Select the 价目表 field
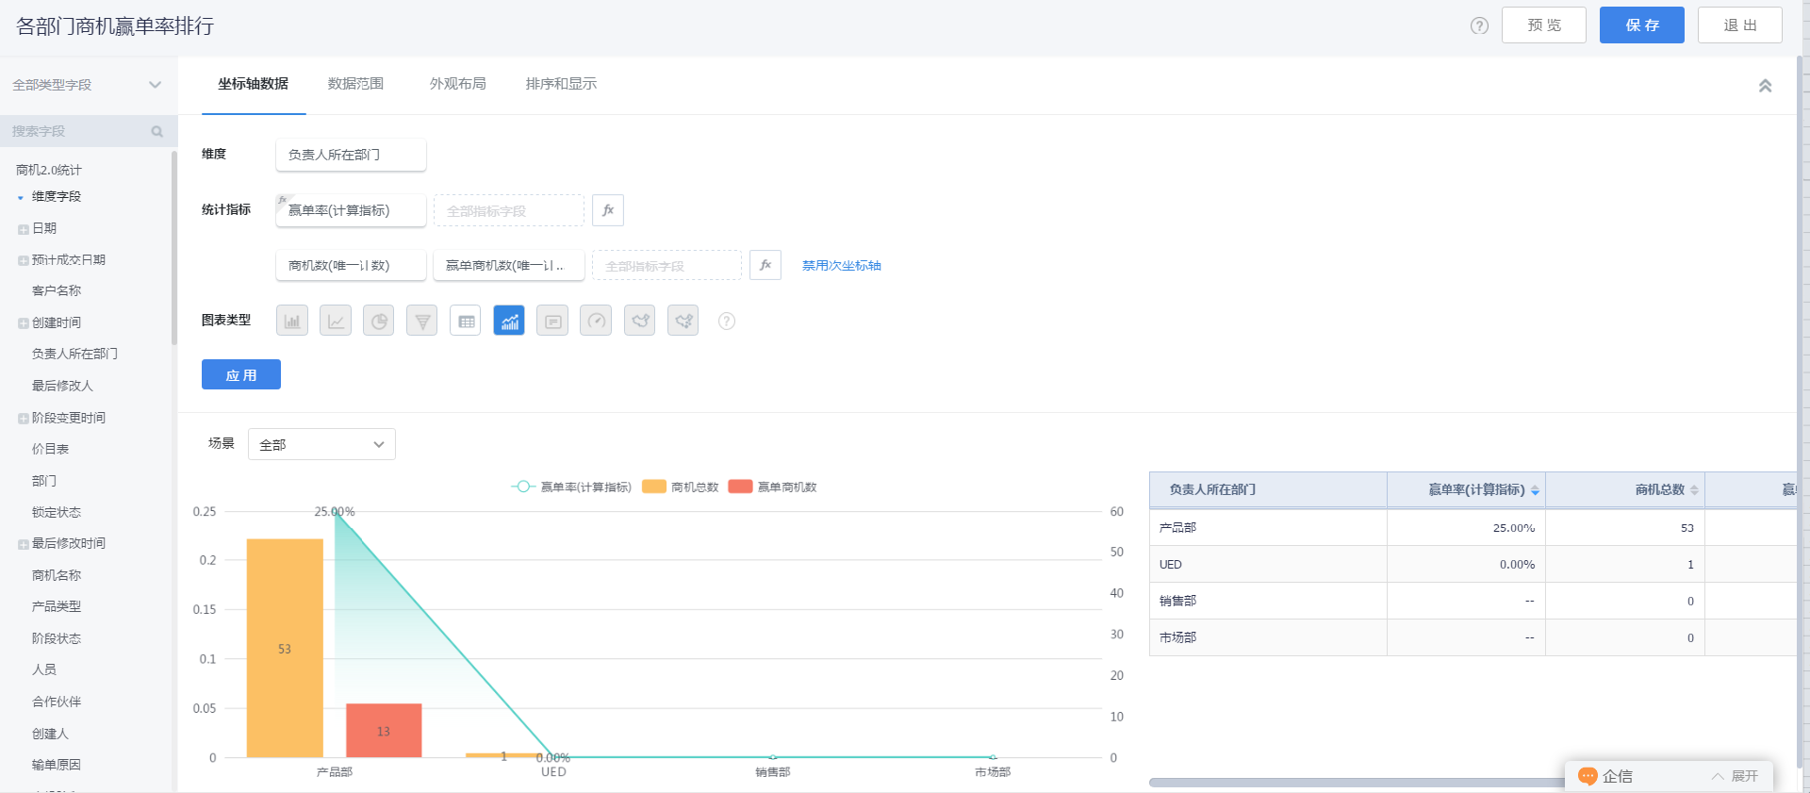This screenshot has width=1810, height=793. pos(50,450)
